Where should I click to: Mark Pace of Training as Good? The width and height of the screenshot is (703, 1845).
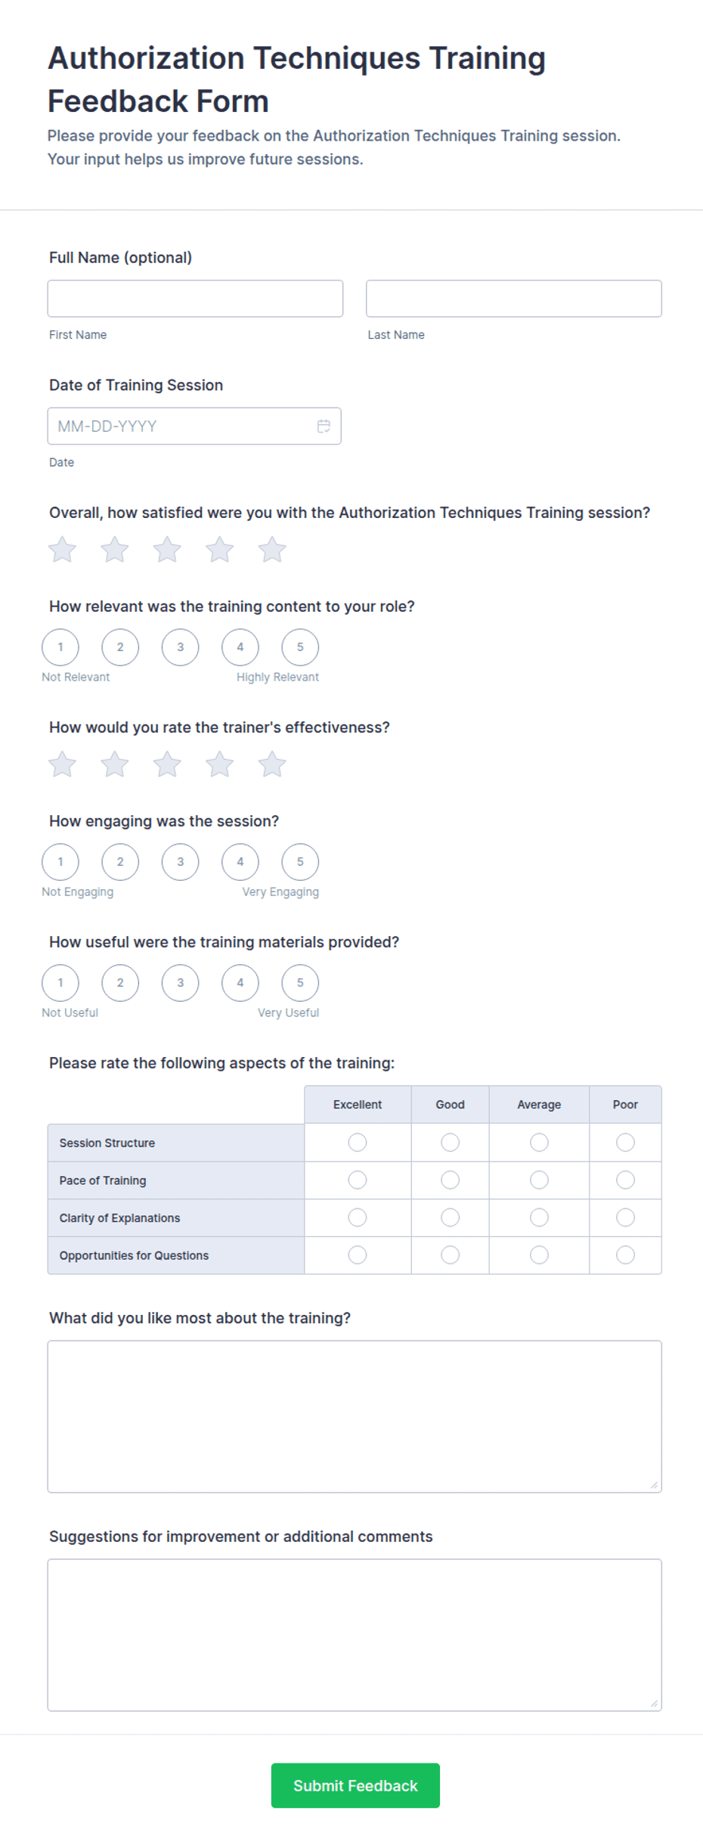[x=450, y=1180]
